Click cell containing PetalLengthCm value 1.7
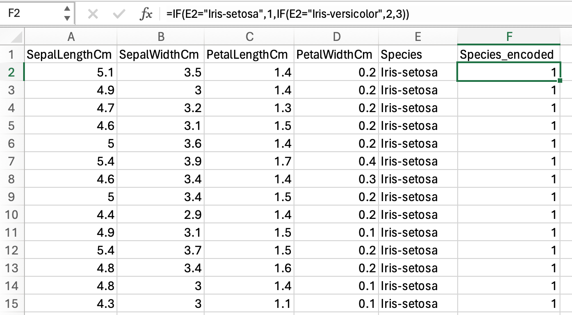Viewport: 572px width, 315px height. click(x=250, y=161)
